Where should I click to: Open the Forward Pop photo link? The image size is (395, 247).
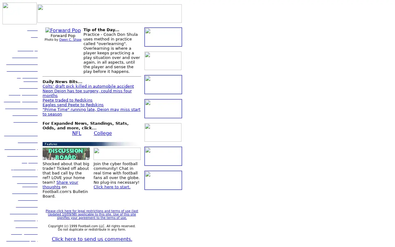point(63,30)
